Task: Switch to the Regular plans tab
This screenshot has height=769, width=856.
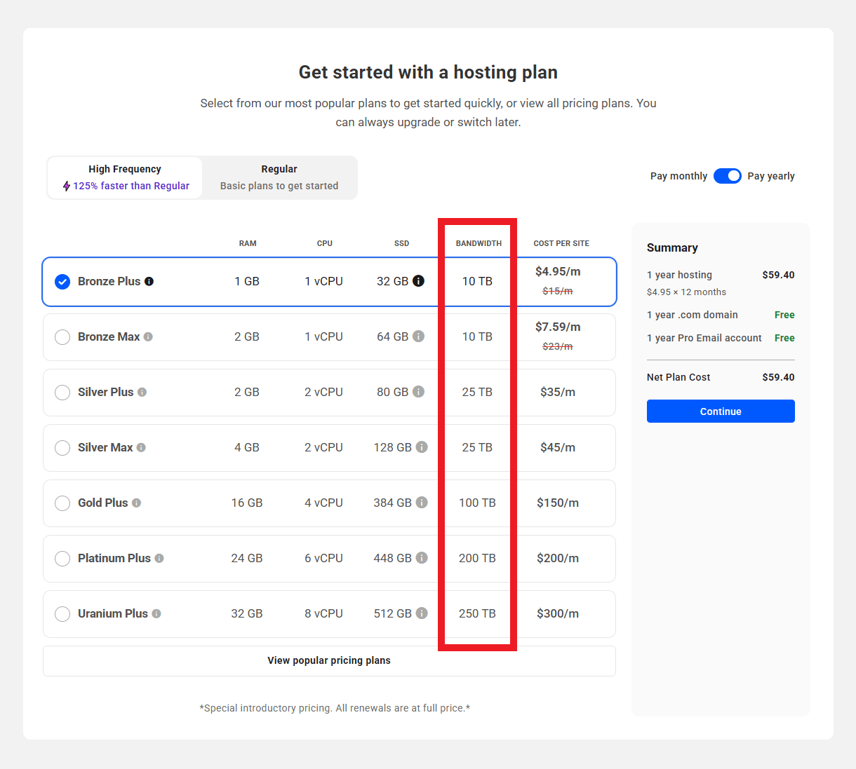Action: click(x=279, y=177)
